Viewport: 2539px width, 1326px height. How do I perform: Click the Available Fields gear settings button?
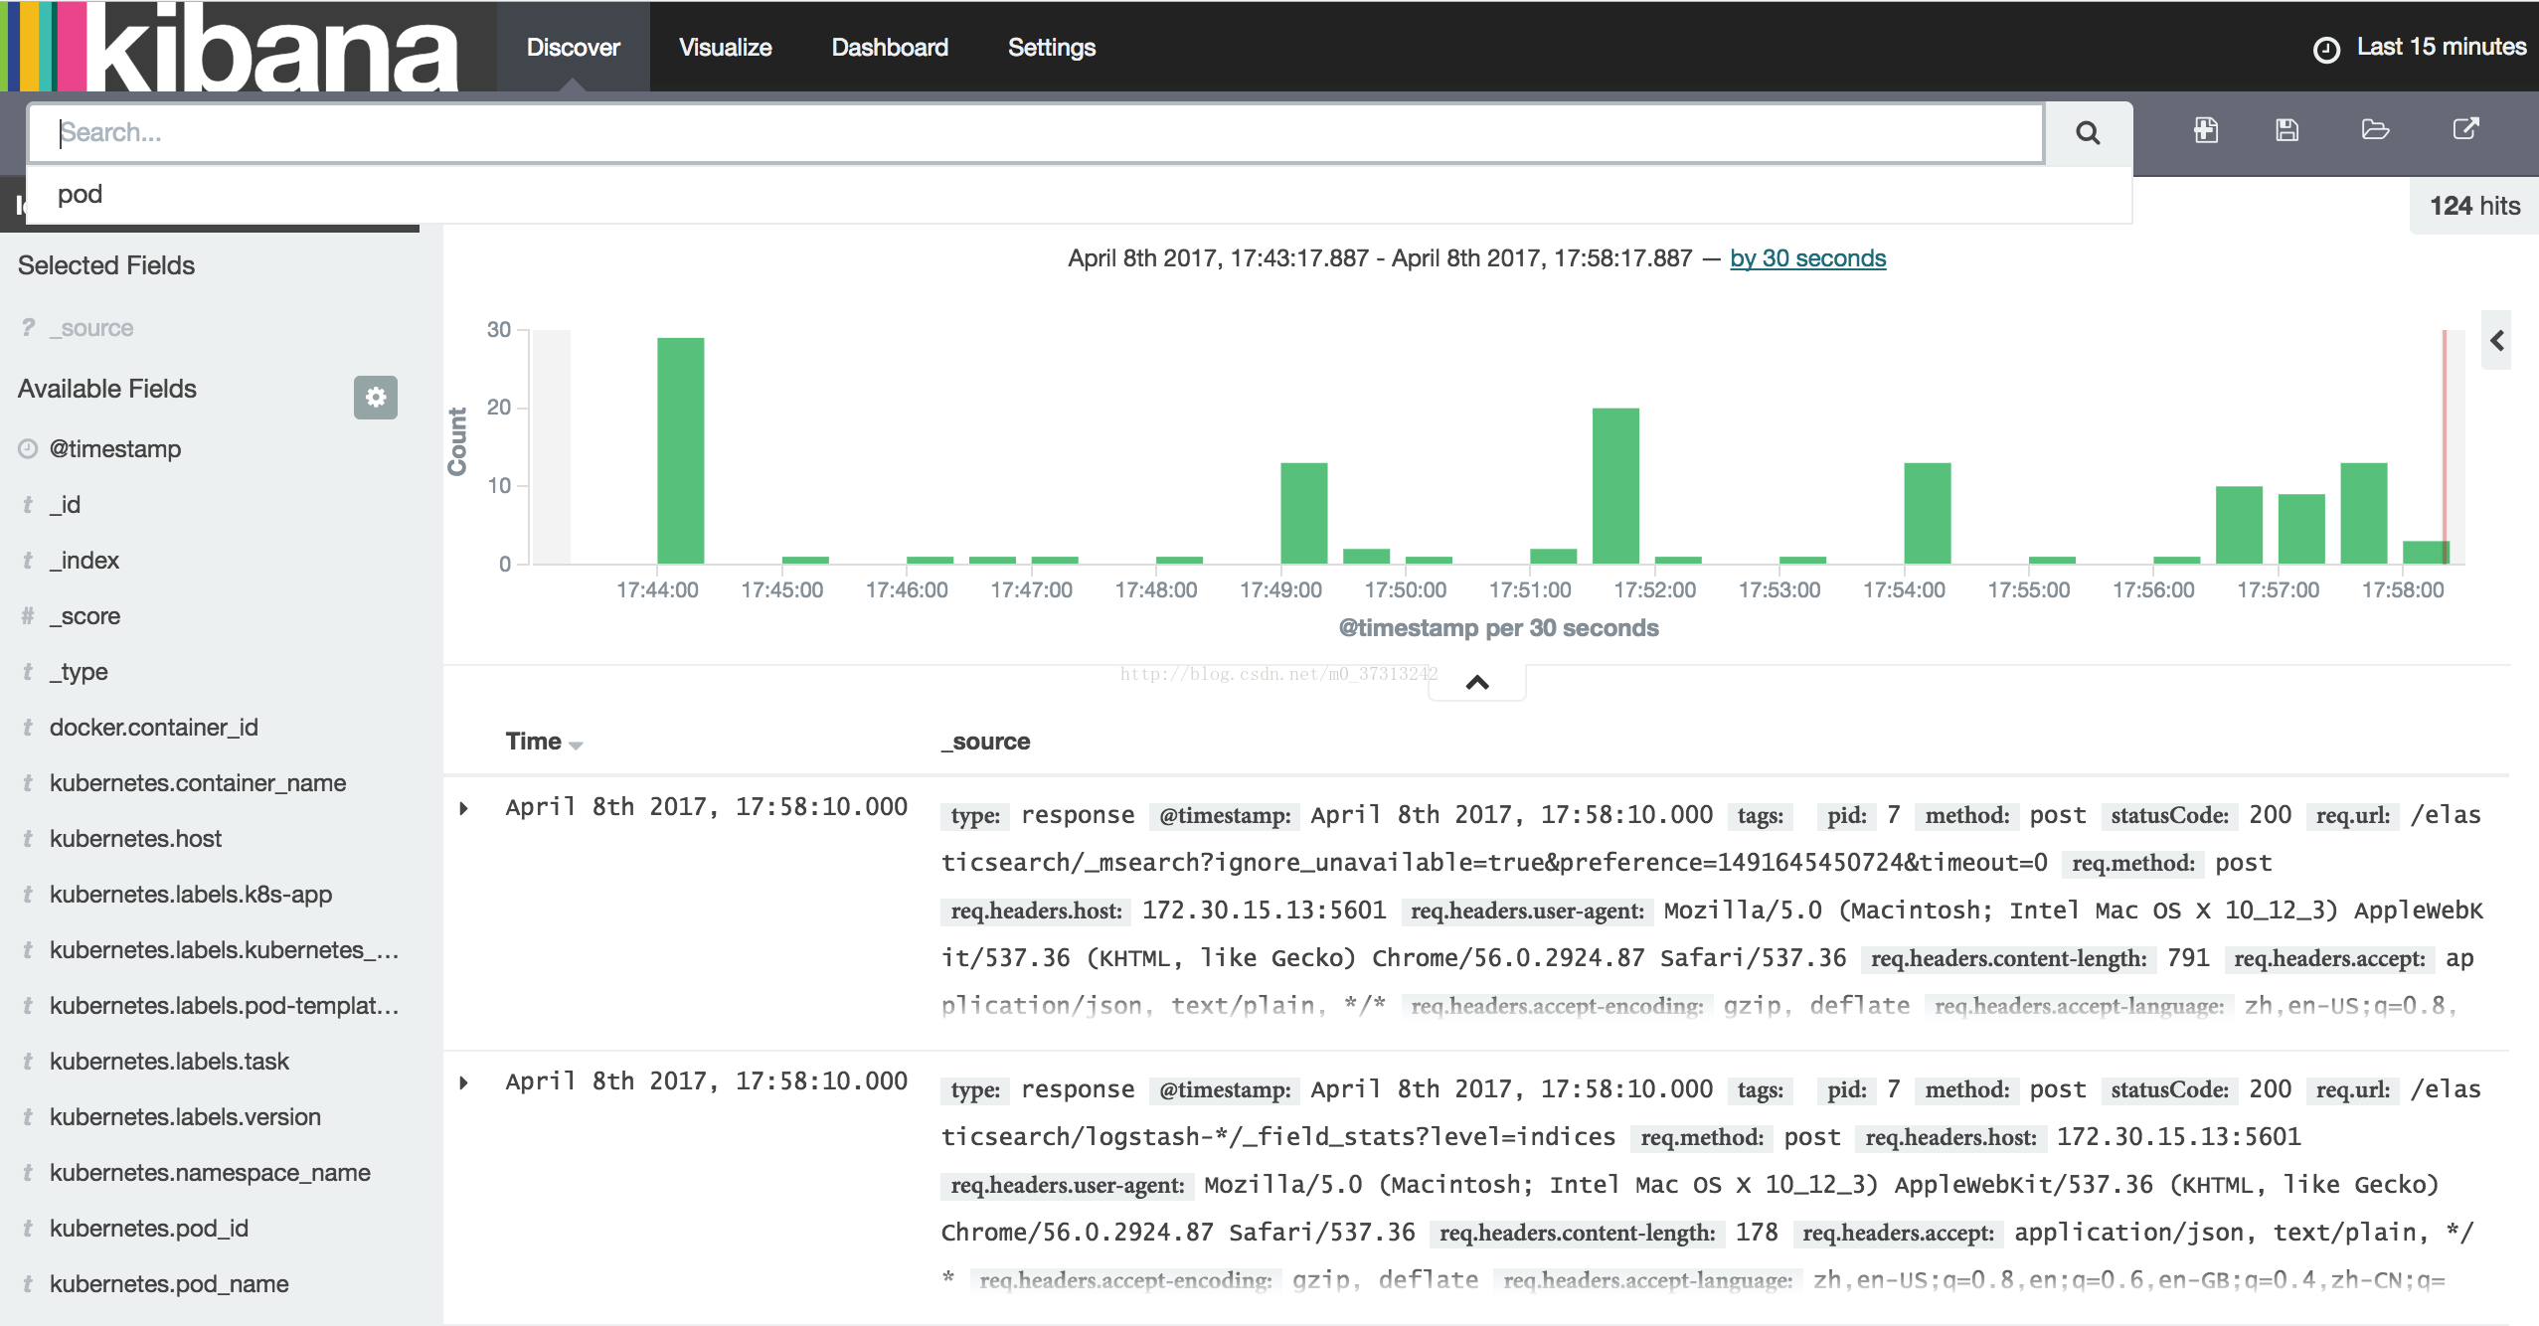coord(376,398)
